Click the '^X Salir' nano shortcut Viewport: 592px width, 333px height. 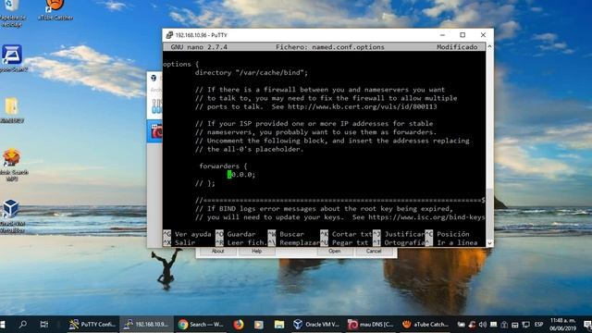179,242
